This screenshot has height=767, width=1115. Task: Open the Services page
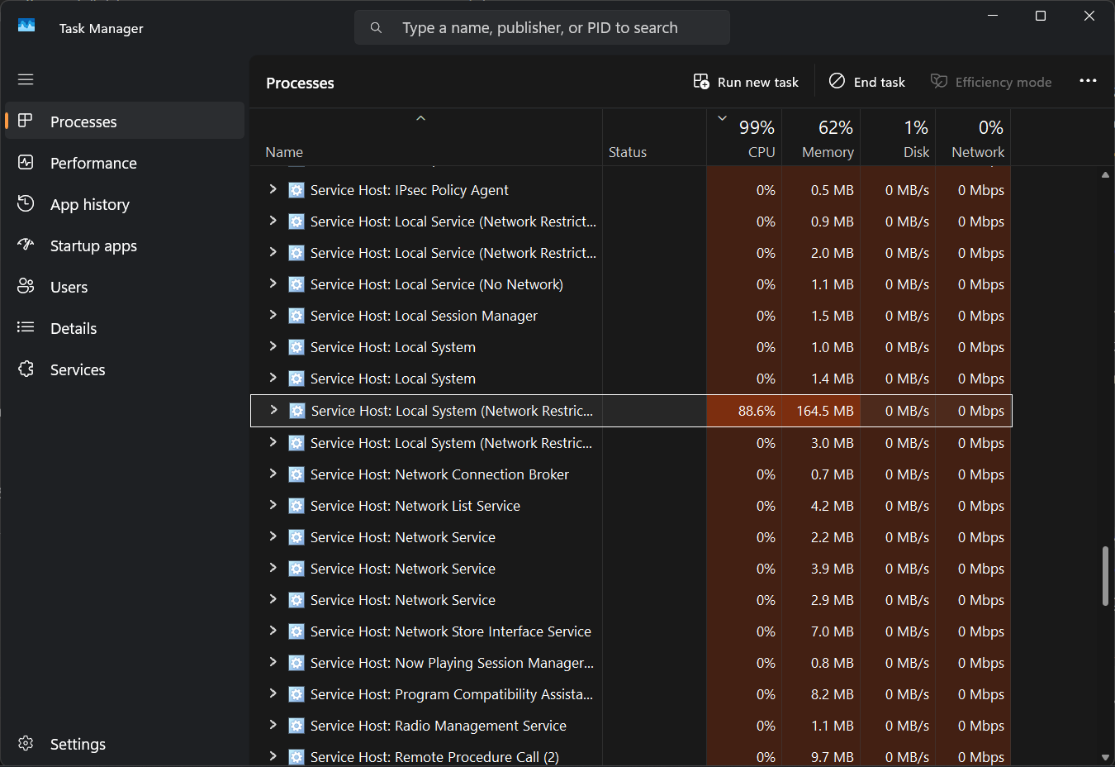[x=78, y=369]
